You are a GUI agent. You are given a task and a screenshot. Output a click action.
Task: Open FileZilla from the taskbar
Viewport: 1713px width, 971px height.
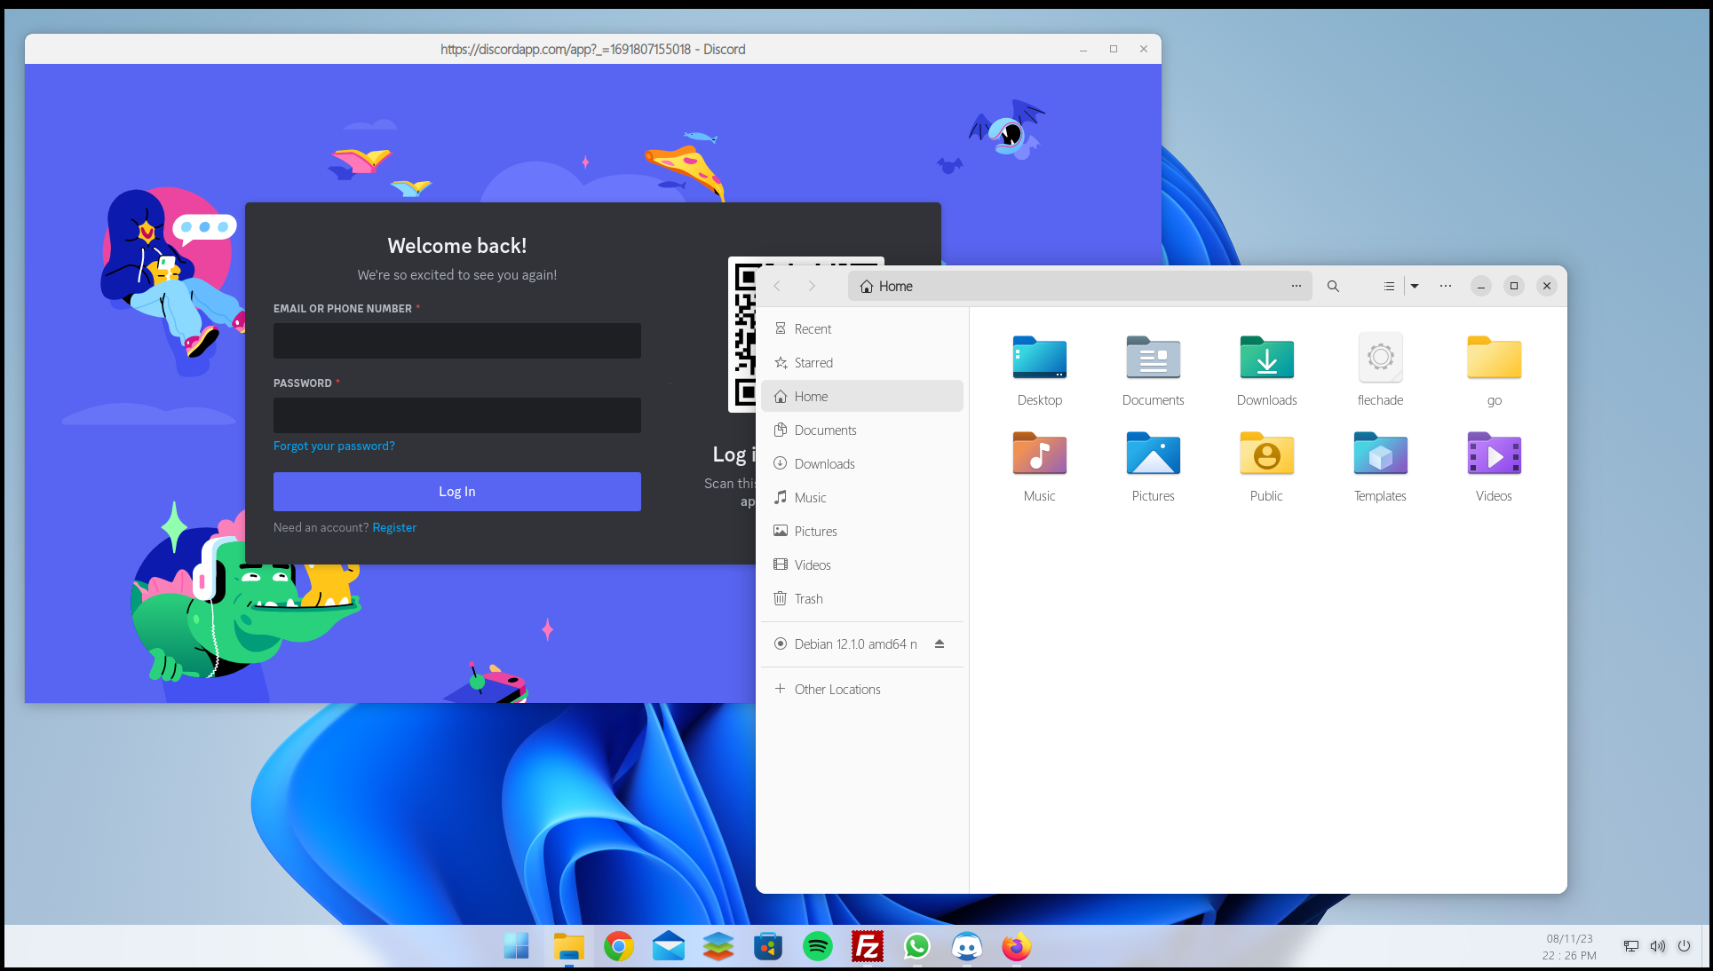pyautogui.click(x=867, y=947)
